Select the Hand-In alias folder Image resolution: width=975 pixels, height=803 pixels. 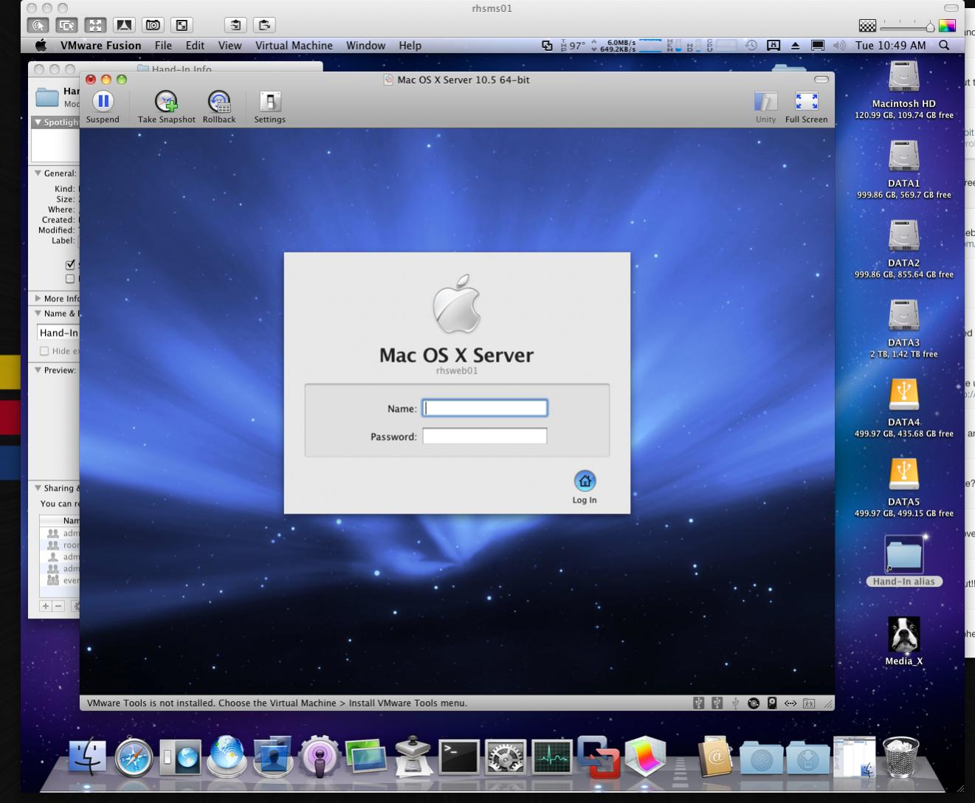click(x=903, y=554)
